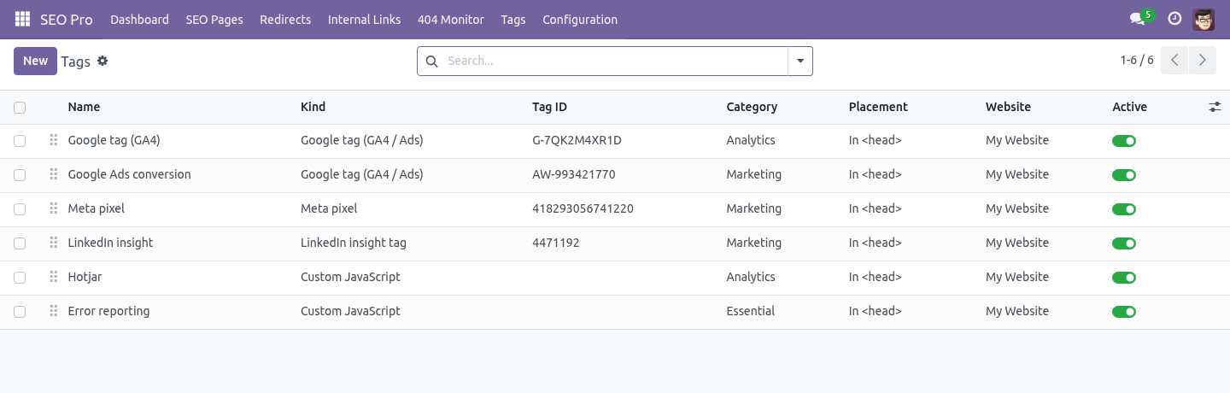Toggle Active switch for Meta pixel
The width and height of the screenshot is (1230, 393).
1124,209
